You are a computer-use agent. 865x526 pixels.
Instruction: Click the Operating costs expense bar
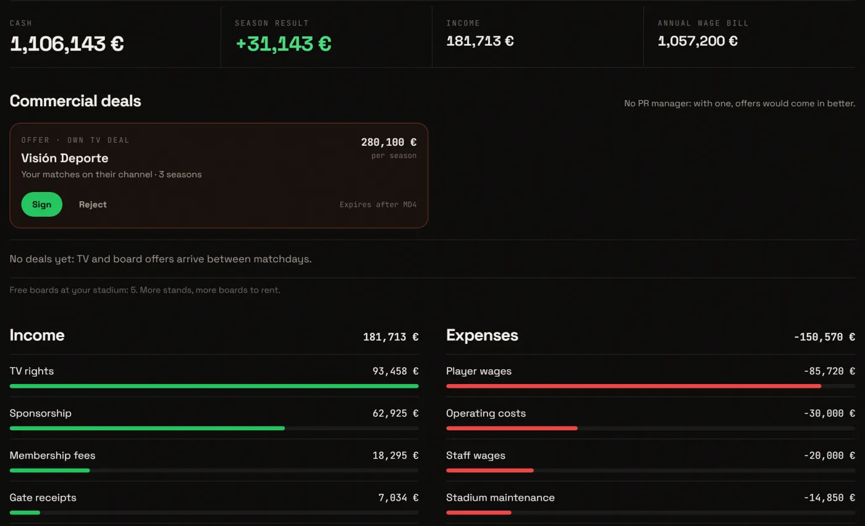[x=651, y=428]
